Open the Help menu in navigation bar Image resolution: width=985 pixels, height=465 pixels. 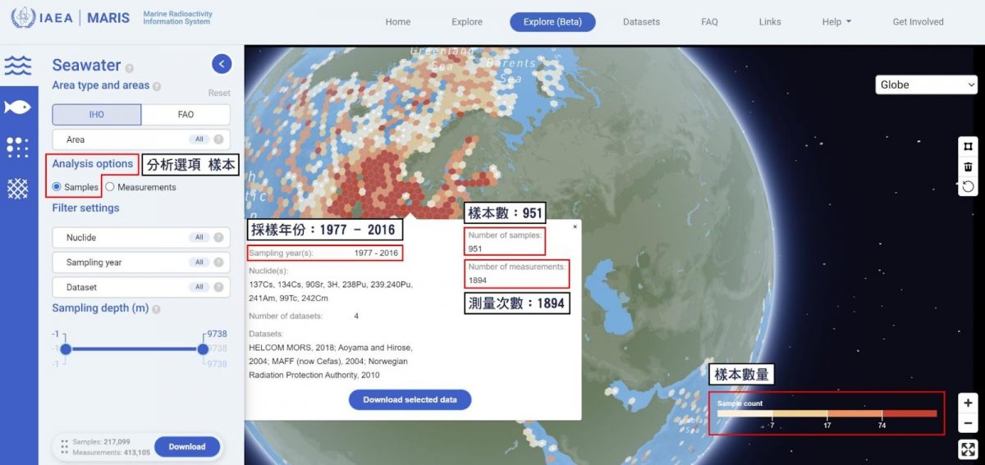[x=836, y=22]
